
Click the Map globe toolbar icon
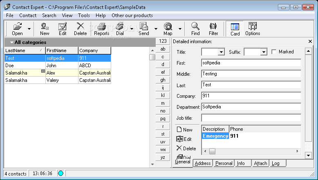click(x=168, y=26)
